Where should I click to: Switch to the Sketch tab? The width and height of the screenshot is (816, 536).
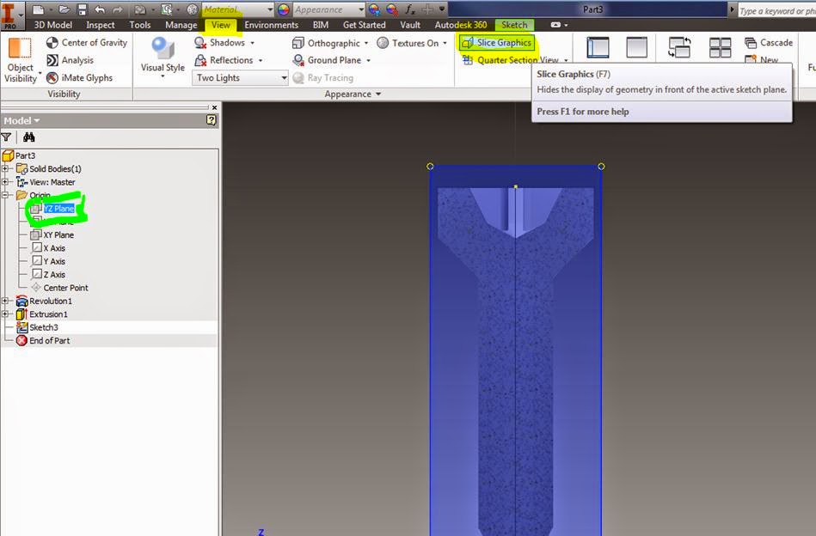click(x=514, y=25)
